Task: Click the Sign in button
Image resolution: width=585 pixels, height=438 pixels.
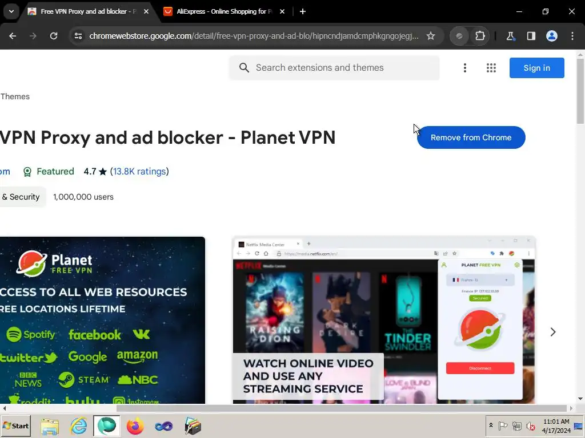Action: pos(537,68)
